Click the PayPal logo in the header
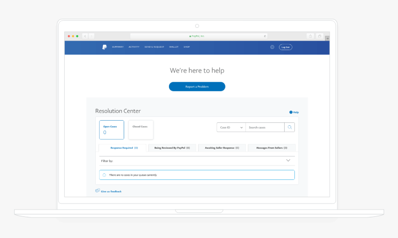 pyautogui.click(x=105, y=47)
